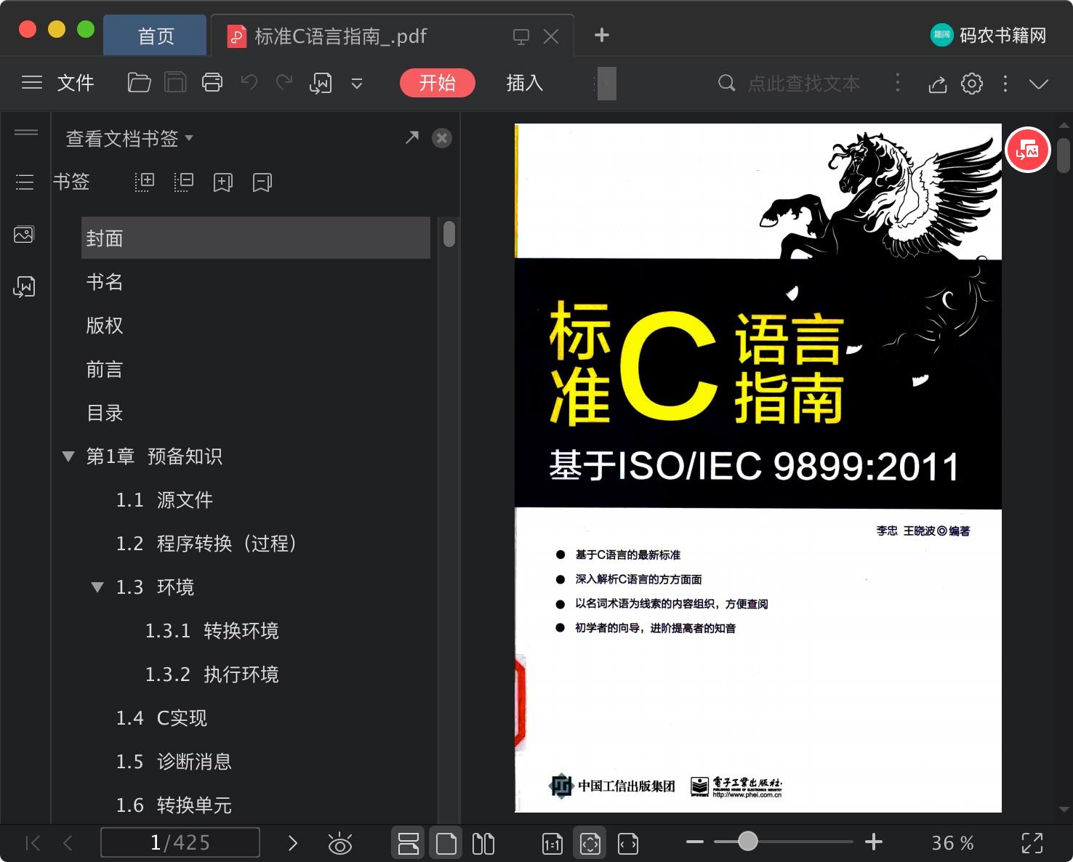1073x862 pixels.
Task: Close the 标准C语言指南_.pdf tab
Action: coord(551,36)
